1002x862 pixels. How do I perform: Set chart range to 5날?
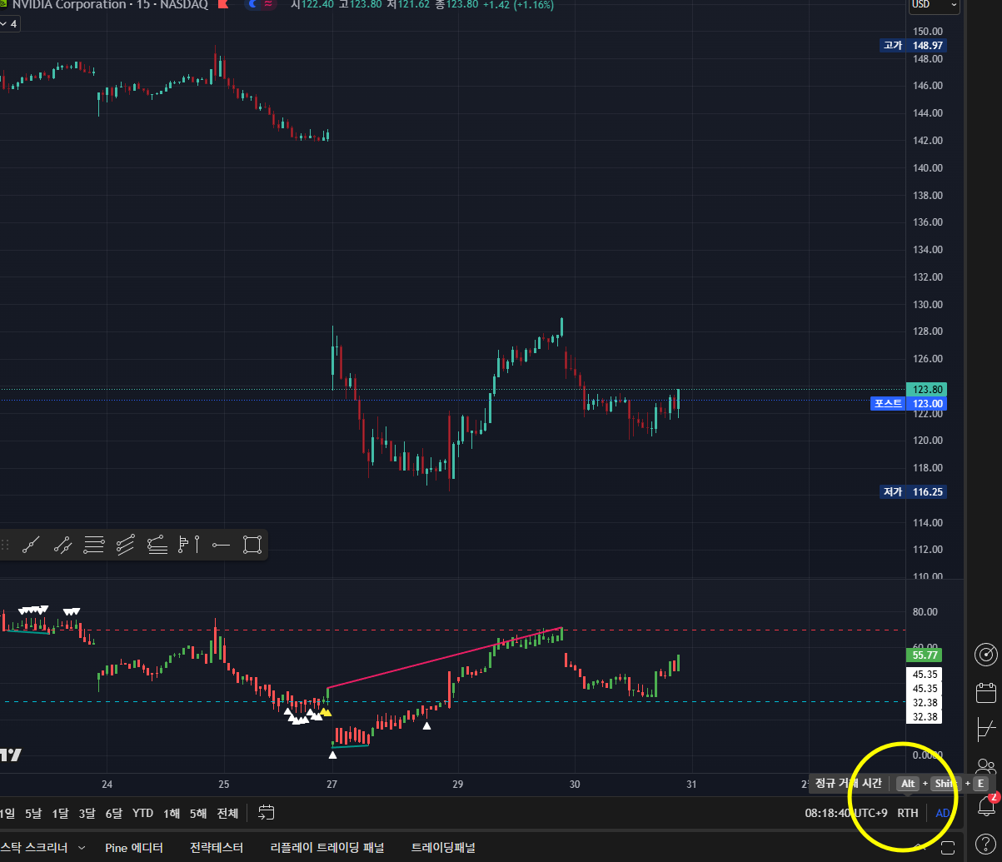coord(32,813)
